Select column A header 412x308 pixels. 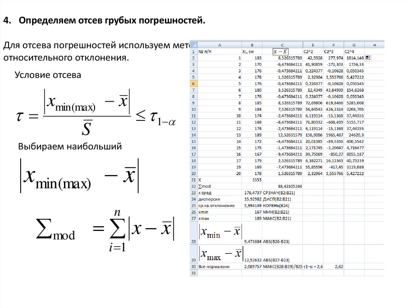coord(220,45)
